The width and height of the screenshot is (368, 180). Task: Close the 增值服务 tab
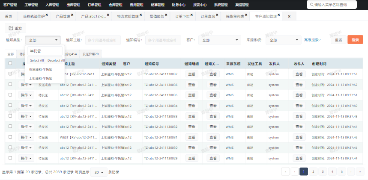click(166, 15)
